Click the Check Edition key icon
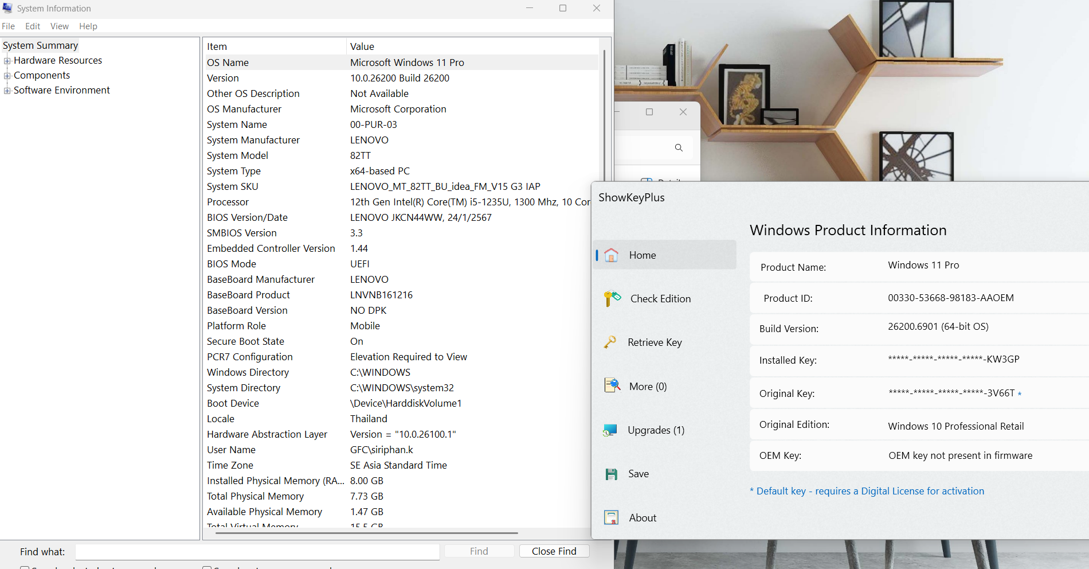This screenshot has height=569, width=1089. pos(612,299)
